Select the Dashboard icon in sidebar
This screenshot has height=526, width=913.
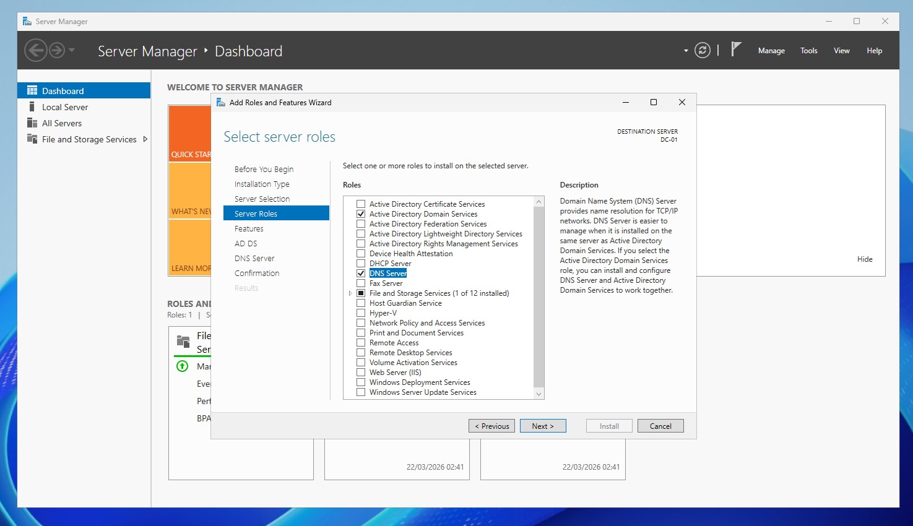pos(32,91)
